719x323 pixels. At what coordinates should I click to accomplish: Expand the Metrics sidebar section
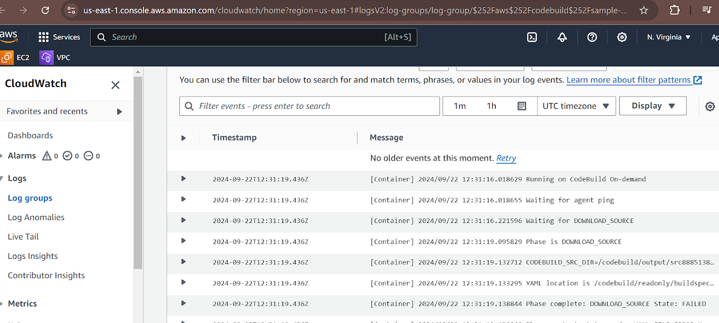tap(2, 304)
